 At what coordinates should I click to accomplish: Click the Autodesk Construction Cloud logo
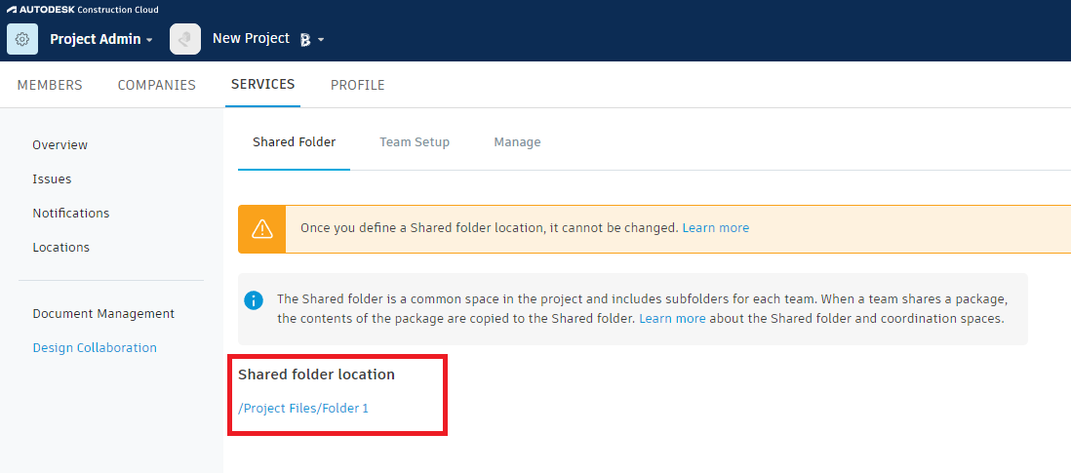point(83,10)
